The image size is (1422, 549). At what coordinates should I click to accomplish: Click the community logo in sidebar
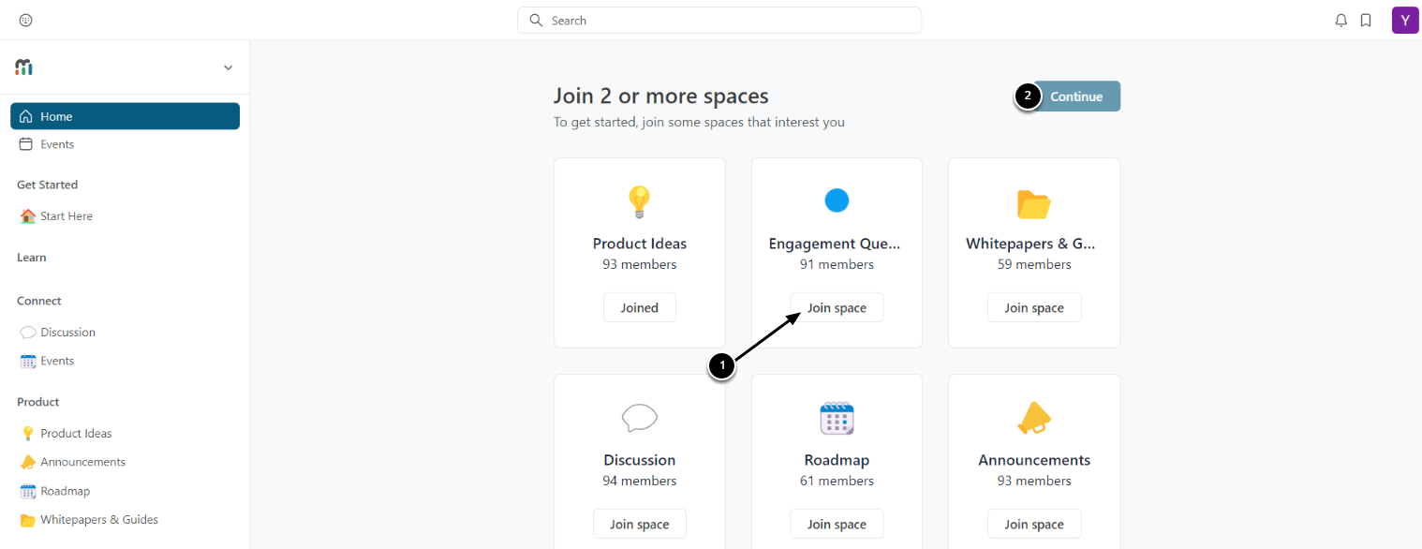tap(24, 67)
